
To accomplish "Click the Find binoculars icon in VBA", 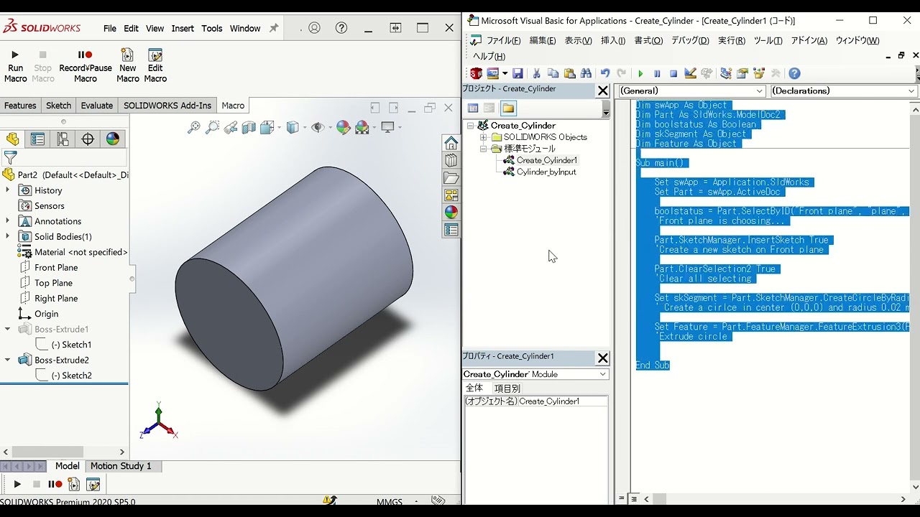I will point(586,73).
